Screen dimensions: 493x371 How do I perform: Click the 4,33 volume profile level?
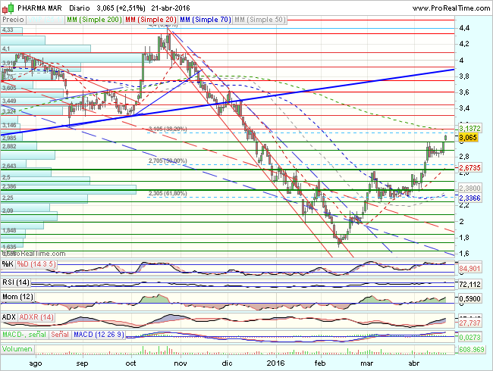[x=8, y=30]
